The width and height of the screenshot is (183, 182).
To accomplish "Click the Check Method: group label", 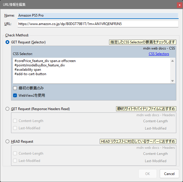I will point(17,35).
